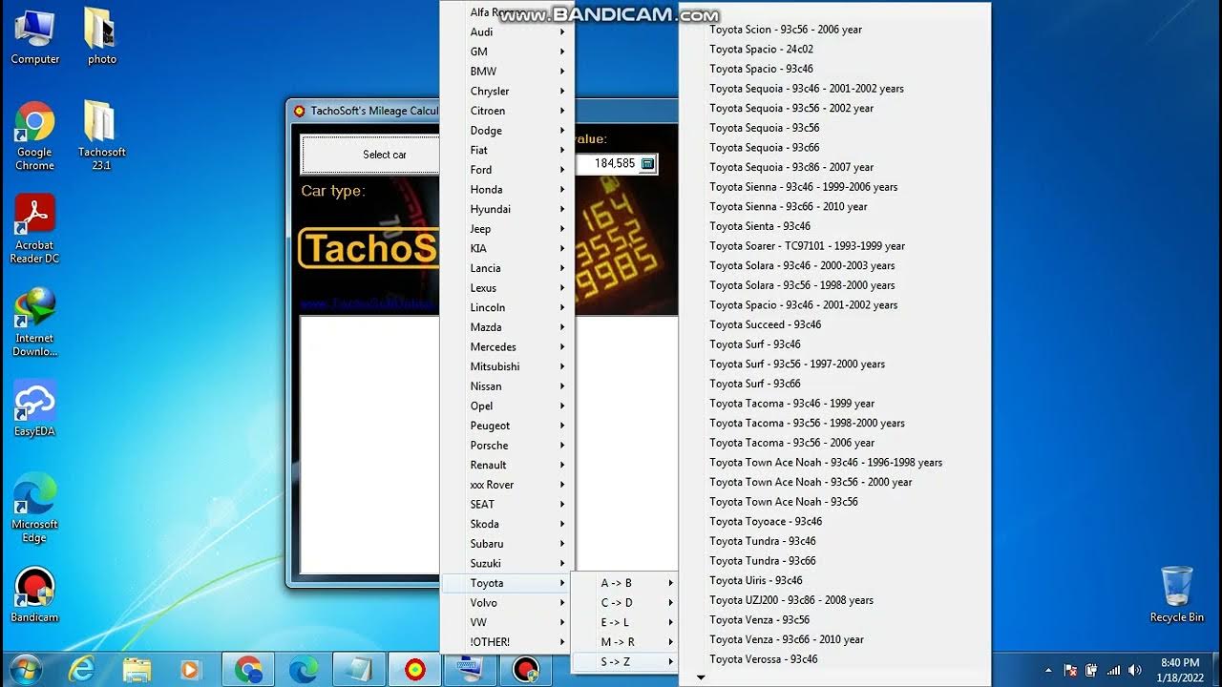Expand the BMW submenu
This screenshot has width=1222, height=687.
(507, 71)
